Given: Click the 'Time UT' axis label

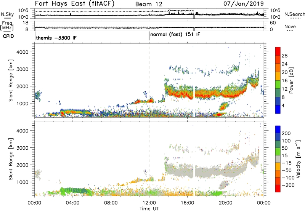Looking at the screenshot, I should coord(149,208).
